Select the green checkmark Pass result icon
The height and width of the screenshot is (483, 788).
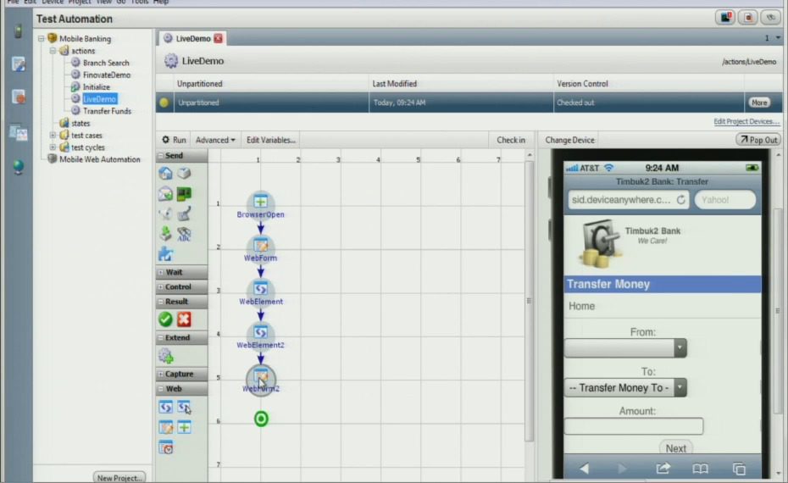point(165,319)
